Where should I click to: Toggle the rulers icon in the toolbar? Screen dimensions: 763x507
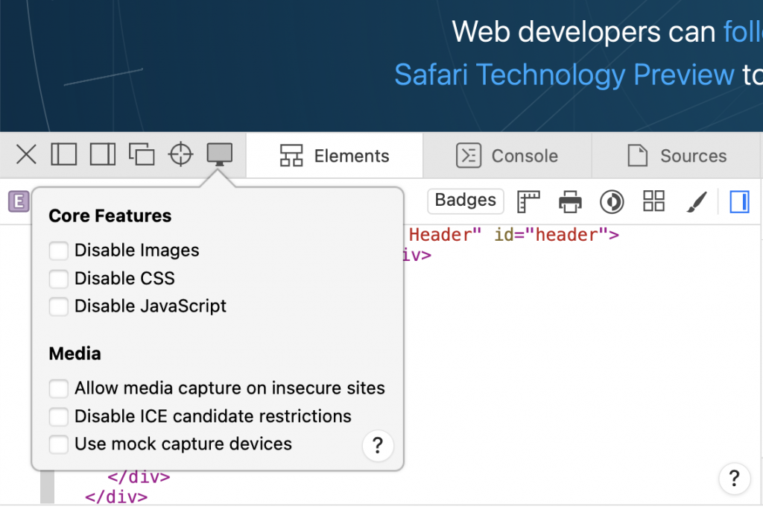528,201
